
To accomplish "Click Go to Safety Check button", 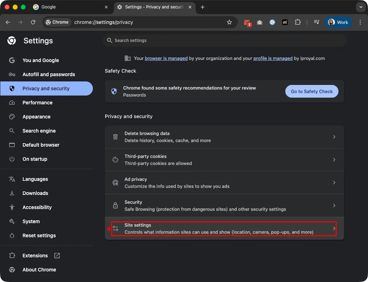I will 312,91.
